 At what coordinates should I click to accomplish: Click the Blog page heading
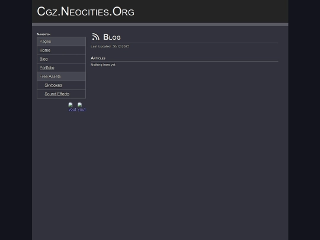tap(112, 37)
